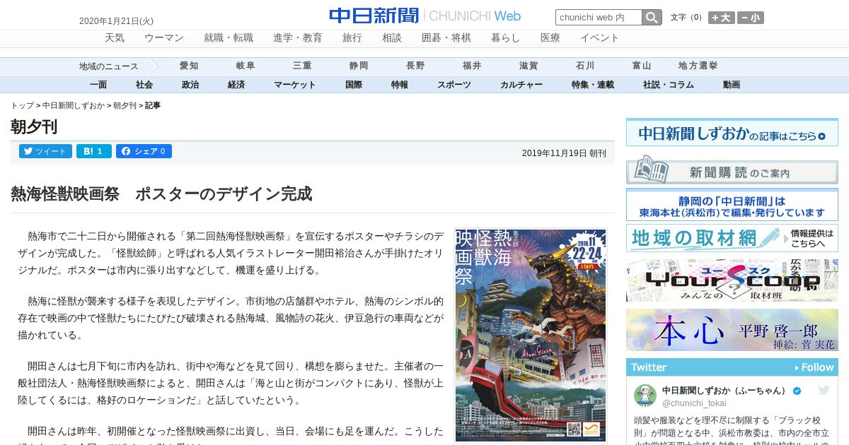The image size is (849, 445).
Task: Open the 就職・転職 menu
Action: click(x=229, y=37)
